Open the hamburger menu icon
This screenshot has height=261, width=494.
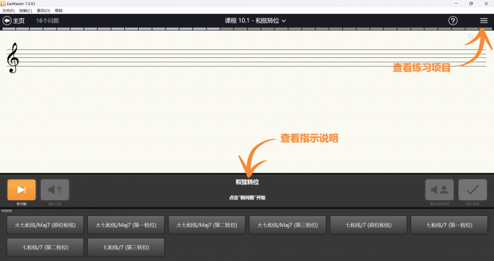pos(484,21)
